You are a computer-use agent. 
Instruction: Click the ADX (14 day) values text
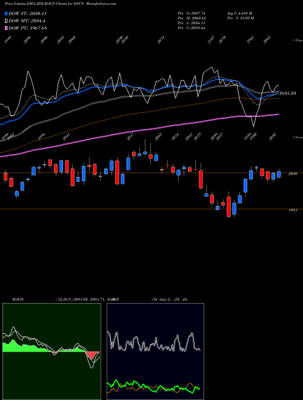[x=169, y=299]
